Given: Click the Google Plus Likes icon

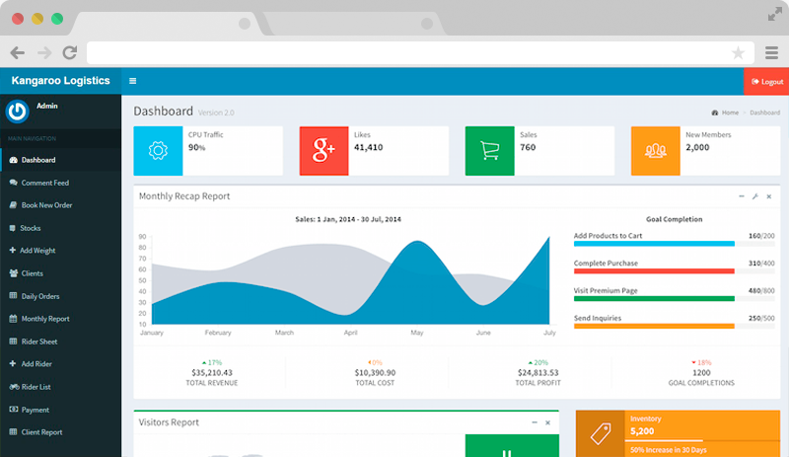Looking at the screenshot, I should 323,151.
